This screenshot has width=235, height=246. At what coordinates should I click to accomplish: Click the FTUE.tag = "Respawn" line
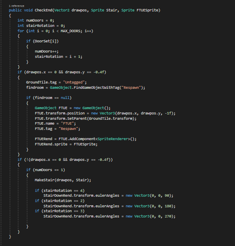coord(57,129)
